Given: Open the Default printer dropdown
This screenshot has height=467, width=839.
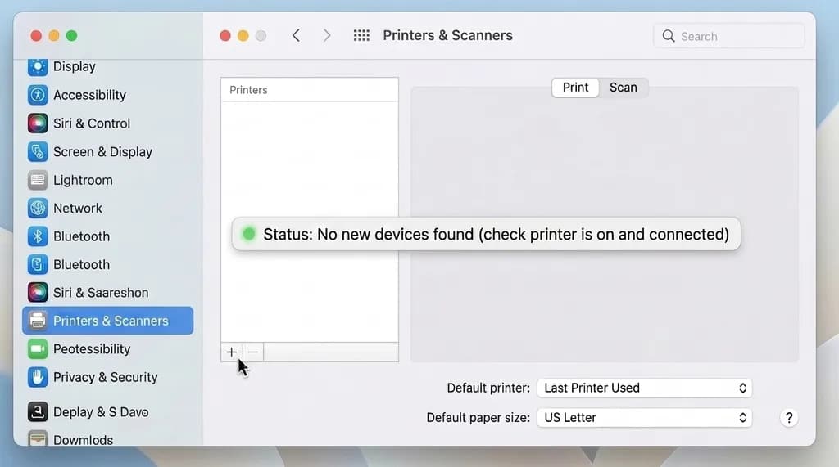Looking at the screenshot, I should (644, 388).
